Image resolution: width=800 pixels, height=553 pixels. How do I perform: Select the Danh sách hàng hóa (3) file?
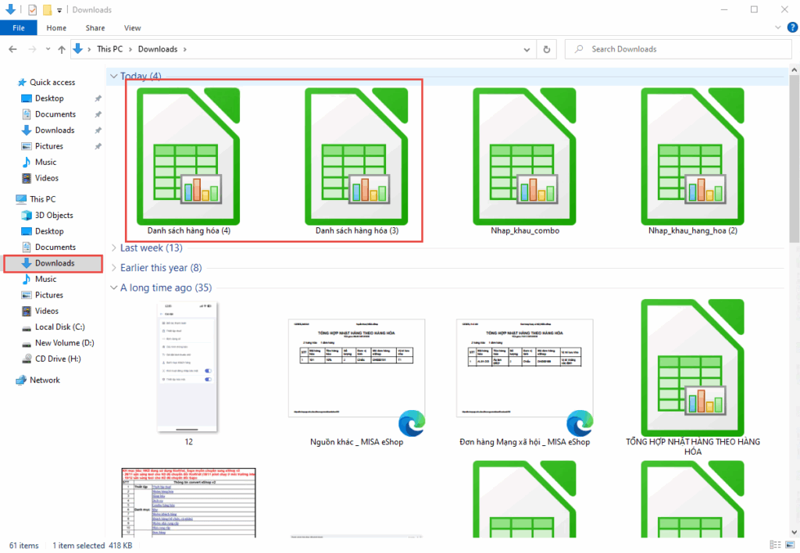click(x=356, y=155)
